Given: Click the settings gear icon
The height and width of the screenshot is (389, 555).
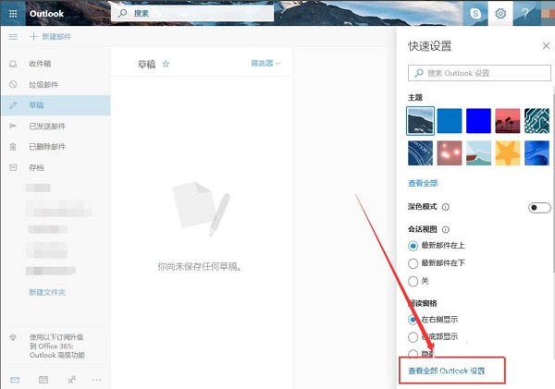Looking at the screenshot, I should pos(500,14).
